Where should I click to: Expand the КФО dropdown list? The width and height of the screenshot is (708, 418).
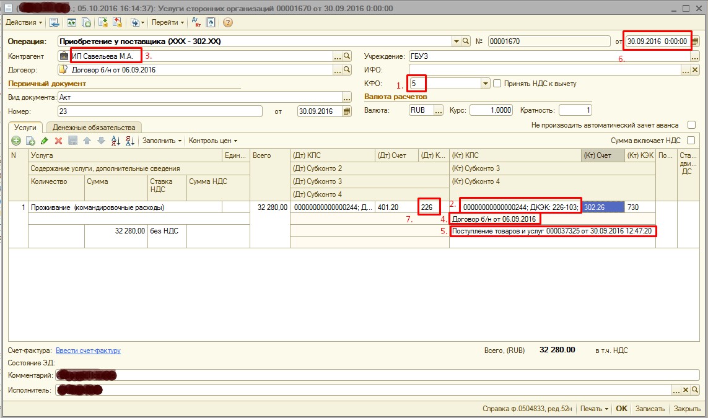485,84
